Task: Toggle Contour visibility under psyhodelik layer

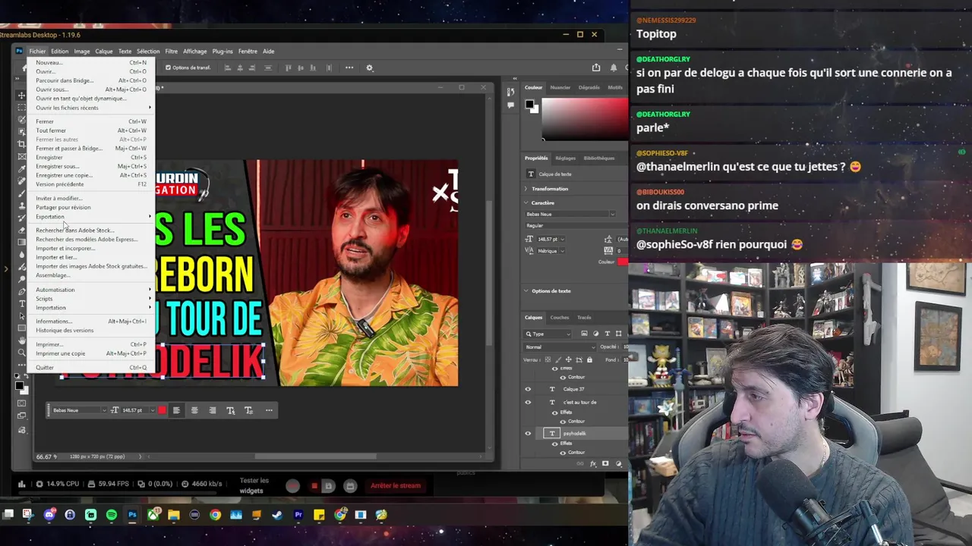Action: point(563,453)
